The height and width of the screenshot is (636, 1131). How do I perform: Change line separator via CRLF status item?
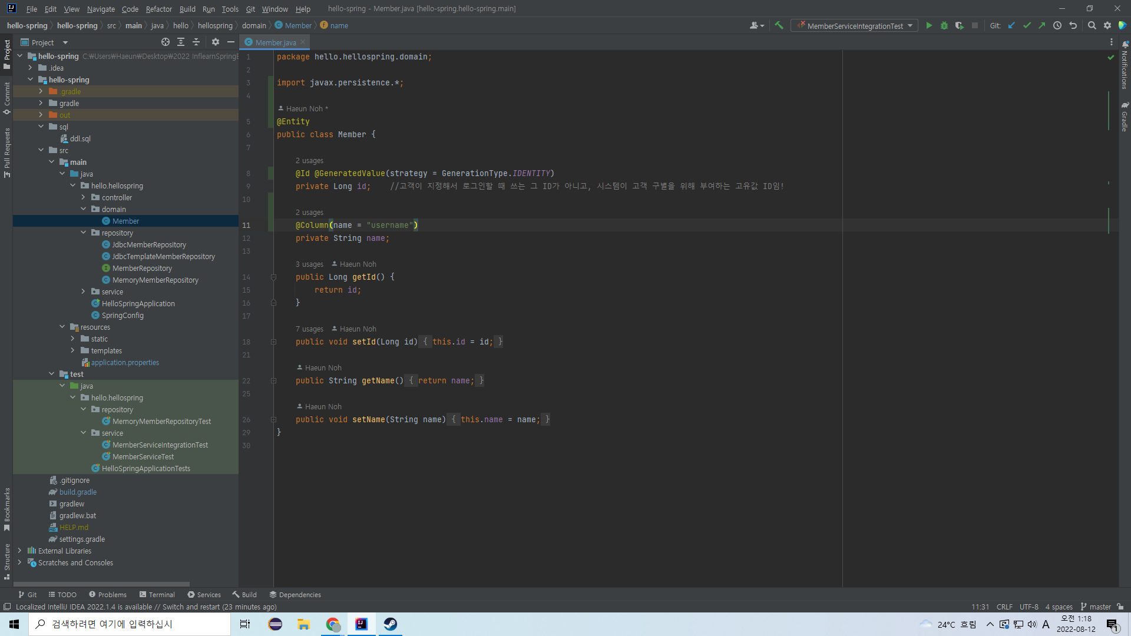tap(1004, 607)
